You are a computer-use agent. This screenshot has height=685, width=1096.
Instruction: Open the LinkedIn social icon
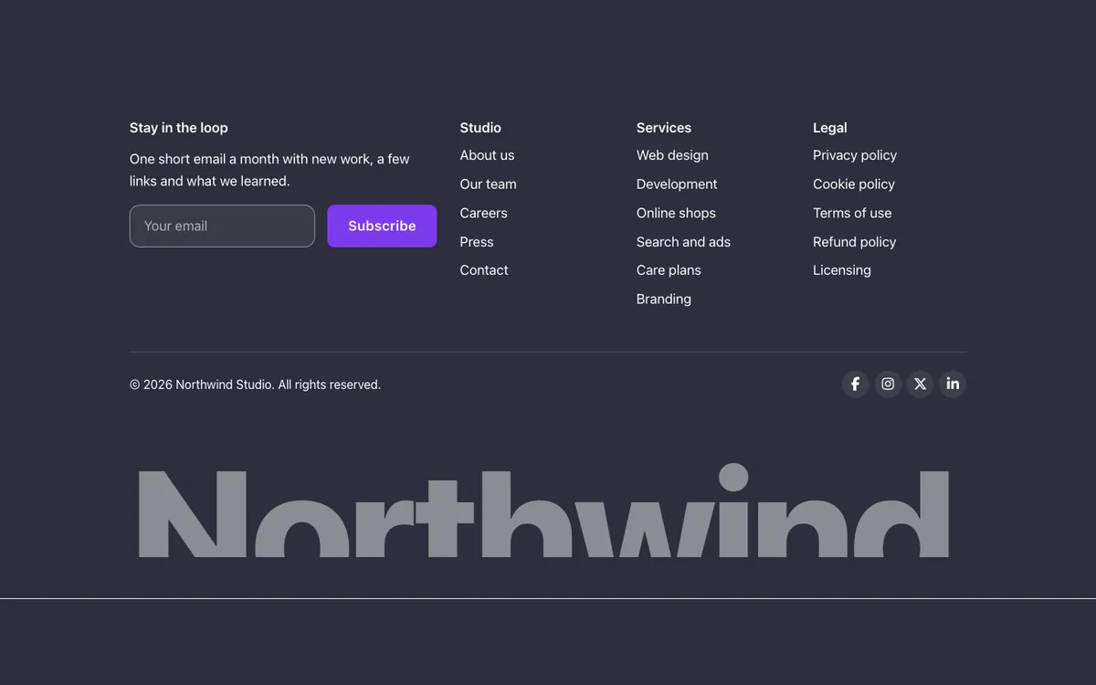tap(953, 384)
